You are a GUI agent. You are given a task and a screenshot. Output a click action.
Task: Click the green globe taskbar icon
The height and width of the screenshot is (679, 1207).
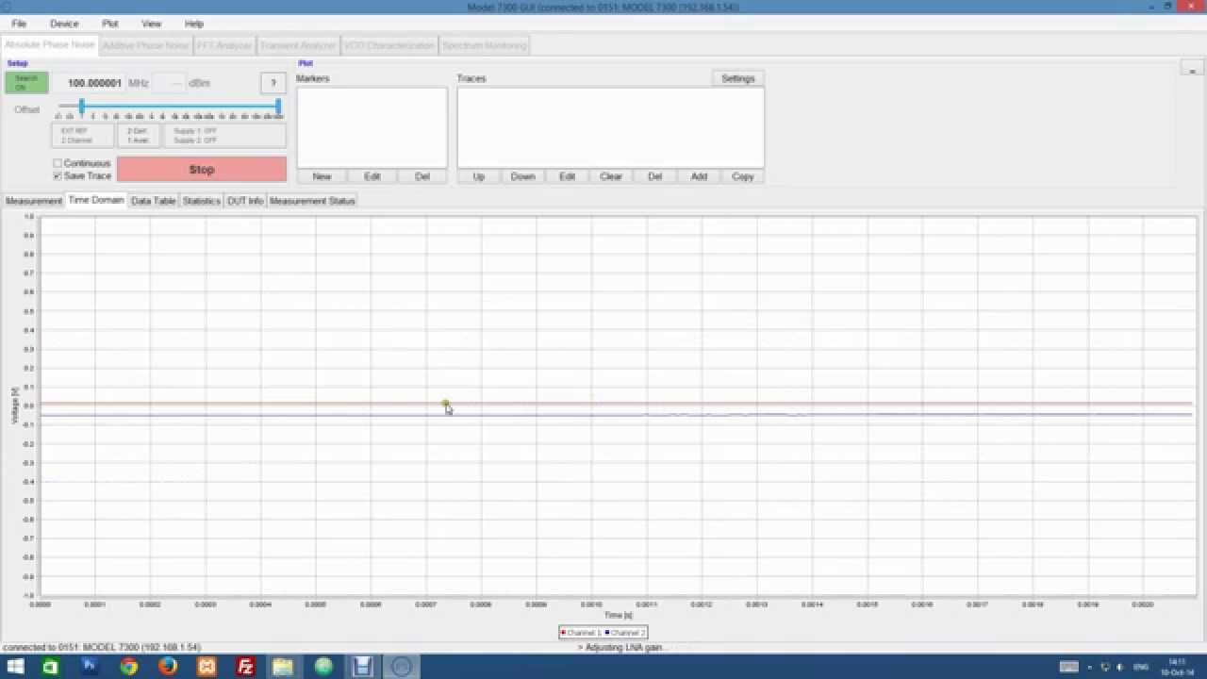[323, 667]
